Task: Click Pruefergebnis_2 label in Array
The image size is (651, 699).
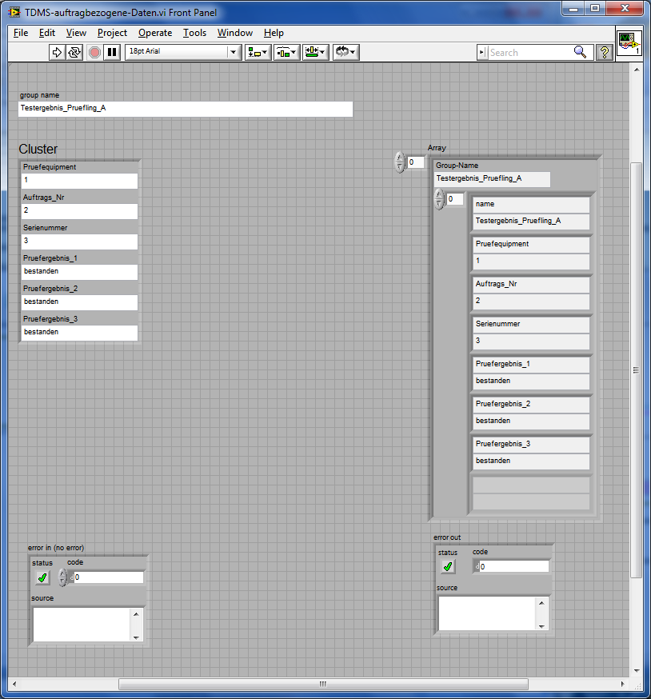Action: 531,405
